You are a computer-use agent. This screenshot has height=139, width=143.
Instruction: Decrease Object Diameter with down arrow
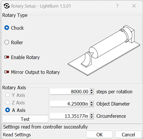[92, 105]
